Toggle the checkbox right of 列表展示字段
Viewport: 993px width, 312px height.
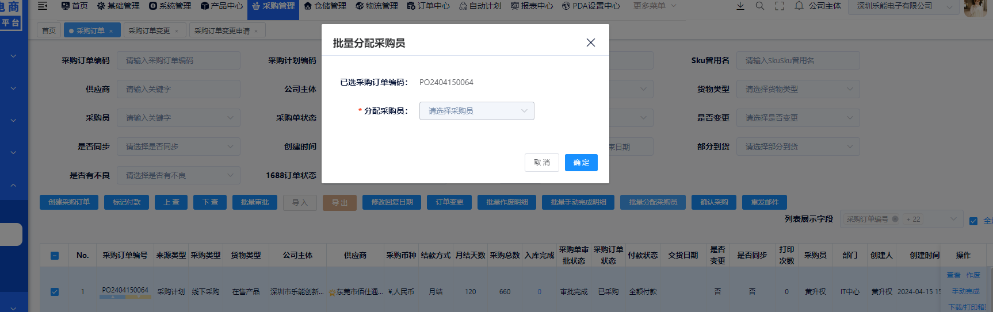click(x=973, y=221)
